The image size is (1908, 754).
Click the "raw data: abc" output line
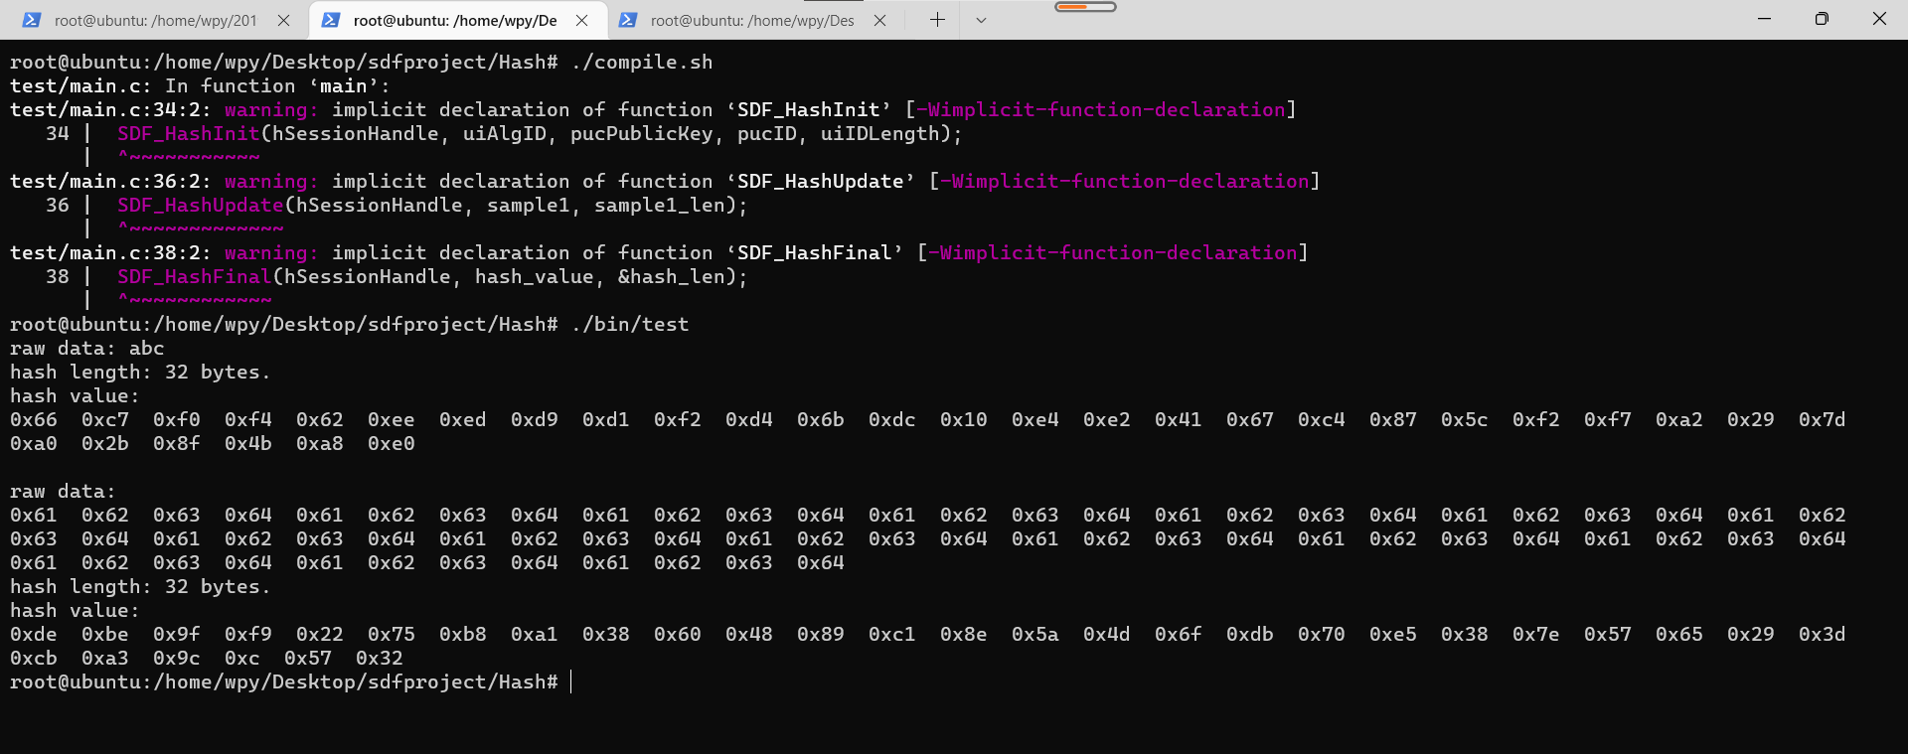click(x=87, y=348)
